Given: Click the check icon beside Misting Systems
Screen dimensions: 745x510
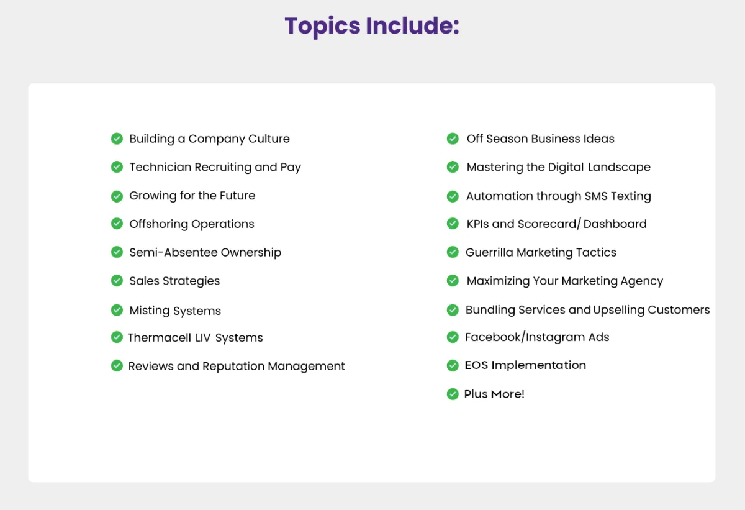Looking at the screenshot, I should pos(117,310).
